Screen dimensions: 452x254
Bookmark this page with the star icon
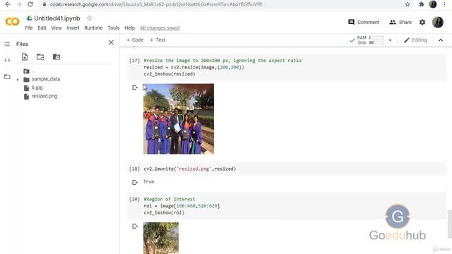408,4
